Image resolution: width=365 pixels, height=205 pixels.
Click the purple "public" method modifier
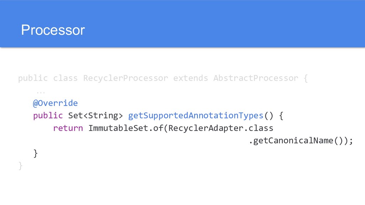pyautogui.click(x=48, y=116)
